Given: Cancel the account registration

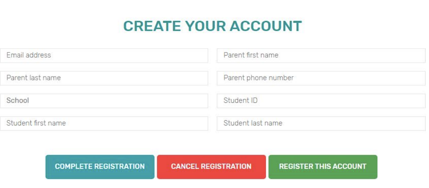Looking at the screenshot, I should coord(211,167).
